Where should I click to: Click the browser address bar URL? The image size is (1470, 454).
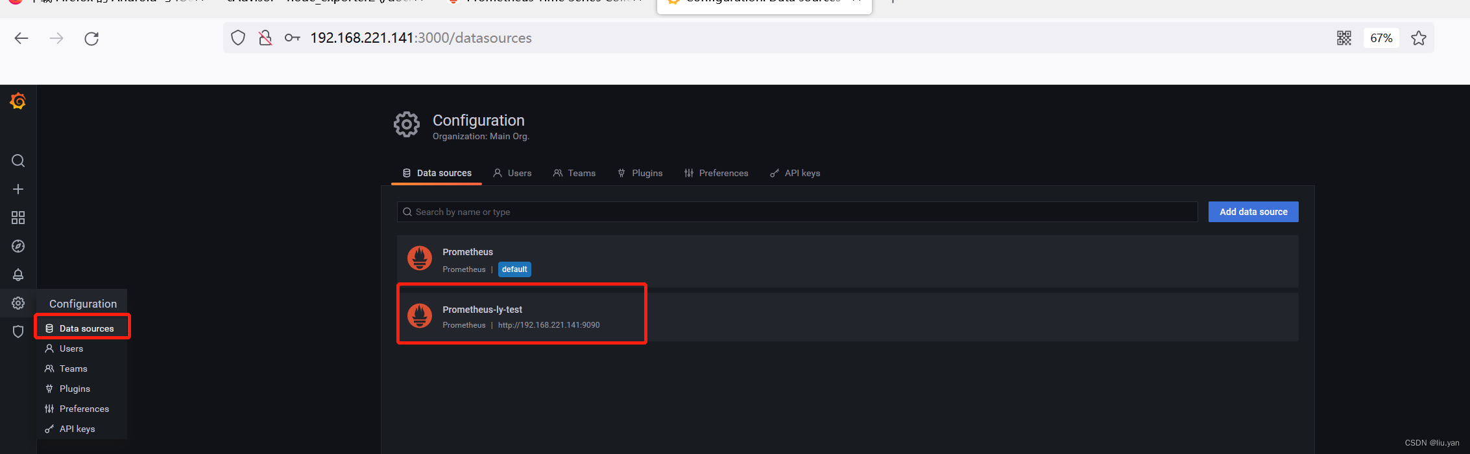pyautogui.click(x=421, y=38)
